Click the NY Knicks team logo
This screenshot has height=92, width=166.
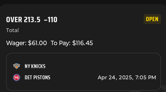coord(17,66)
